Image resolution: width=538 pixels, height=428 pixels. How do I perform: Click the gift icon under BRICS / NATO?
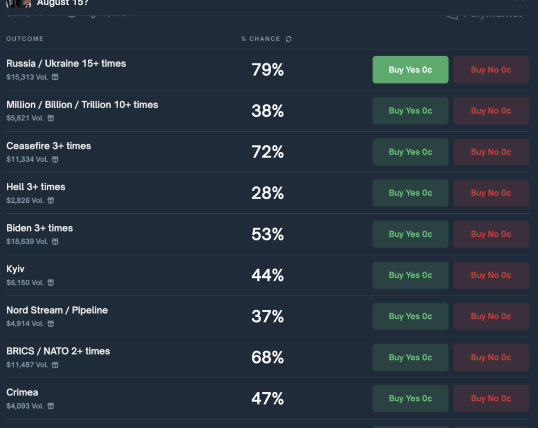click(x=55, y=364)
